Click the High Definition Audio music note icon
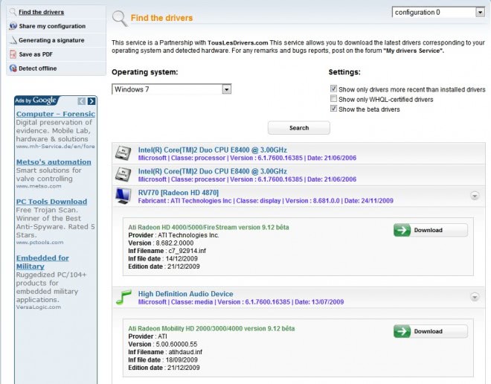491x384 pixels. pos(123,298)
